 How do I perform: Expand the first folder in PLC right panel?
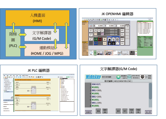(61, 79)
